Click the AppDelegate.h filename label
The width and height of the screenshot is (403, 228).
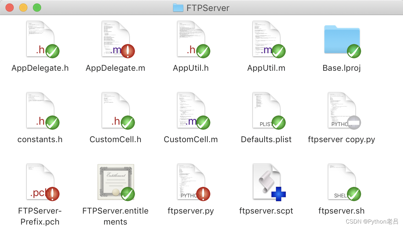[40, 68]
